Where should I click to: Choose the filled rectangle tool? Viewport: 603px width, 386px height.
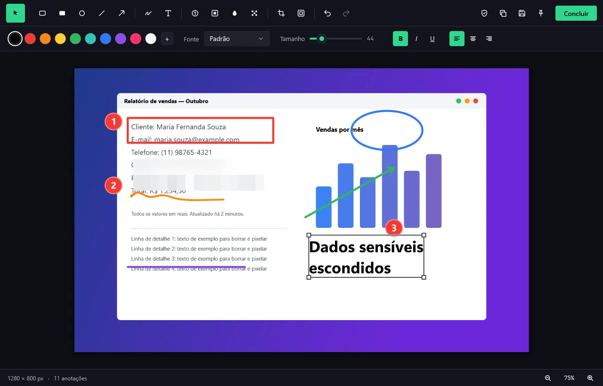point(62,13)
